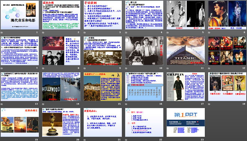Select slide 9 with sepia cinema photo

103,51
